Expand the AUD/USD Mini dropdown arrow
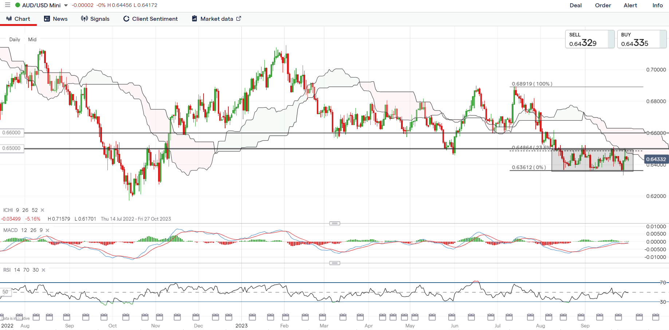Screen dimensions: 669x330 (x=66, y=5)
